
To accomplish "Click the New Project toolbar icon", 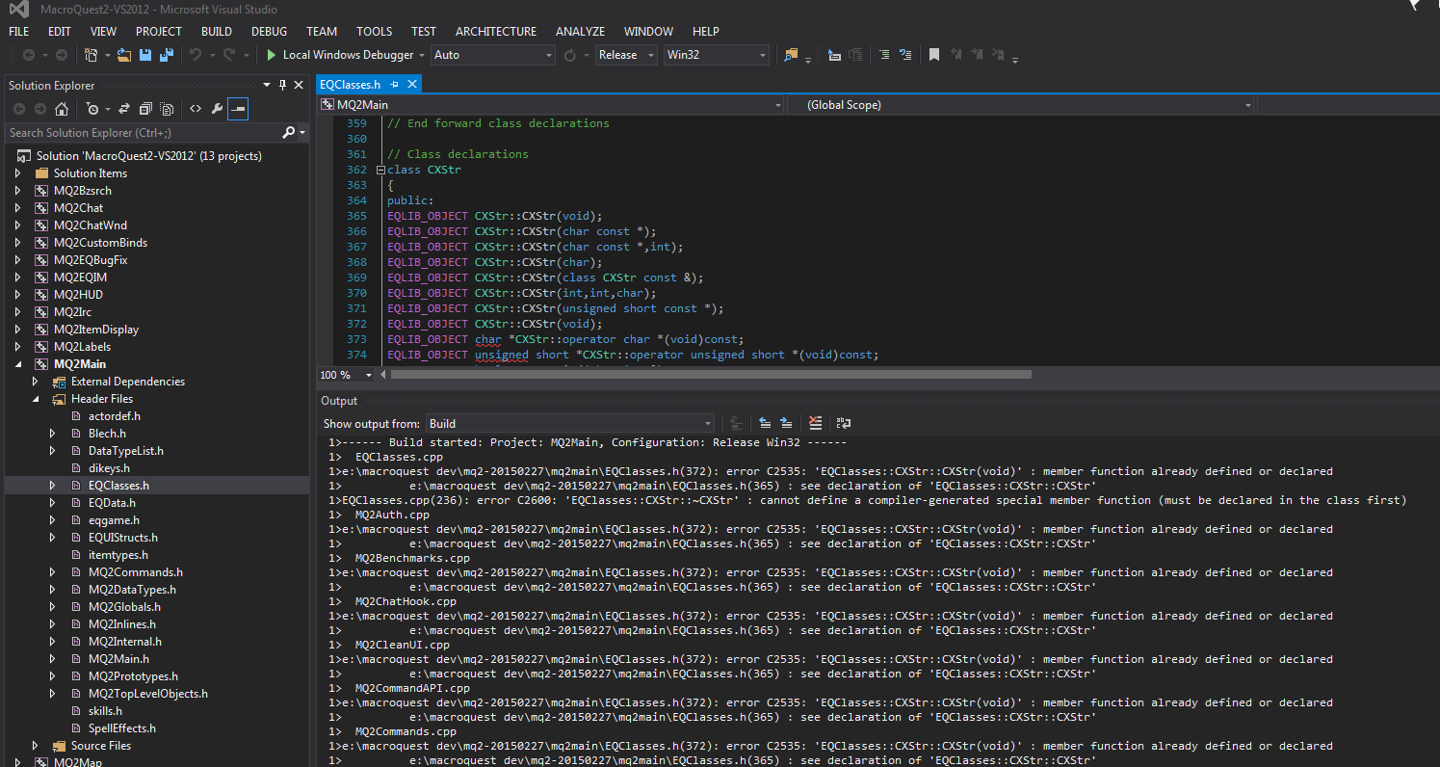I will (x=91, y=55).
